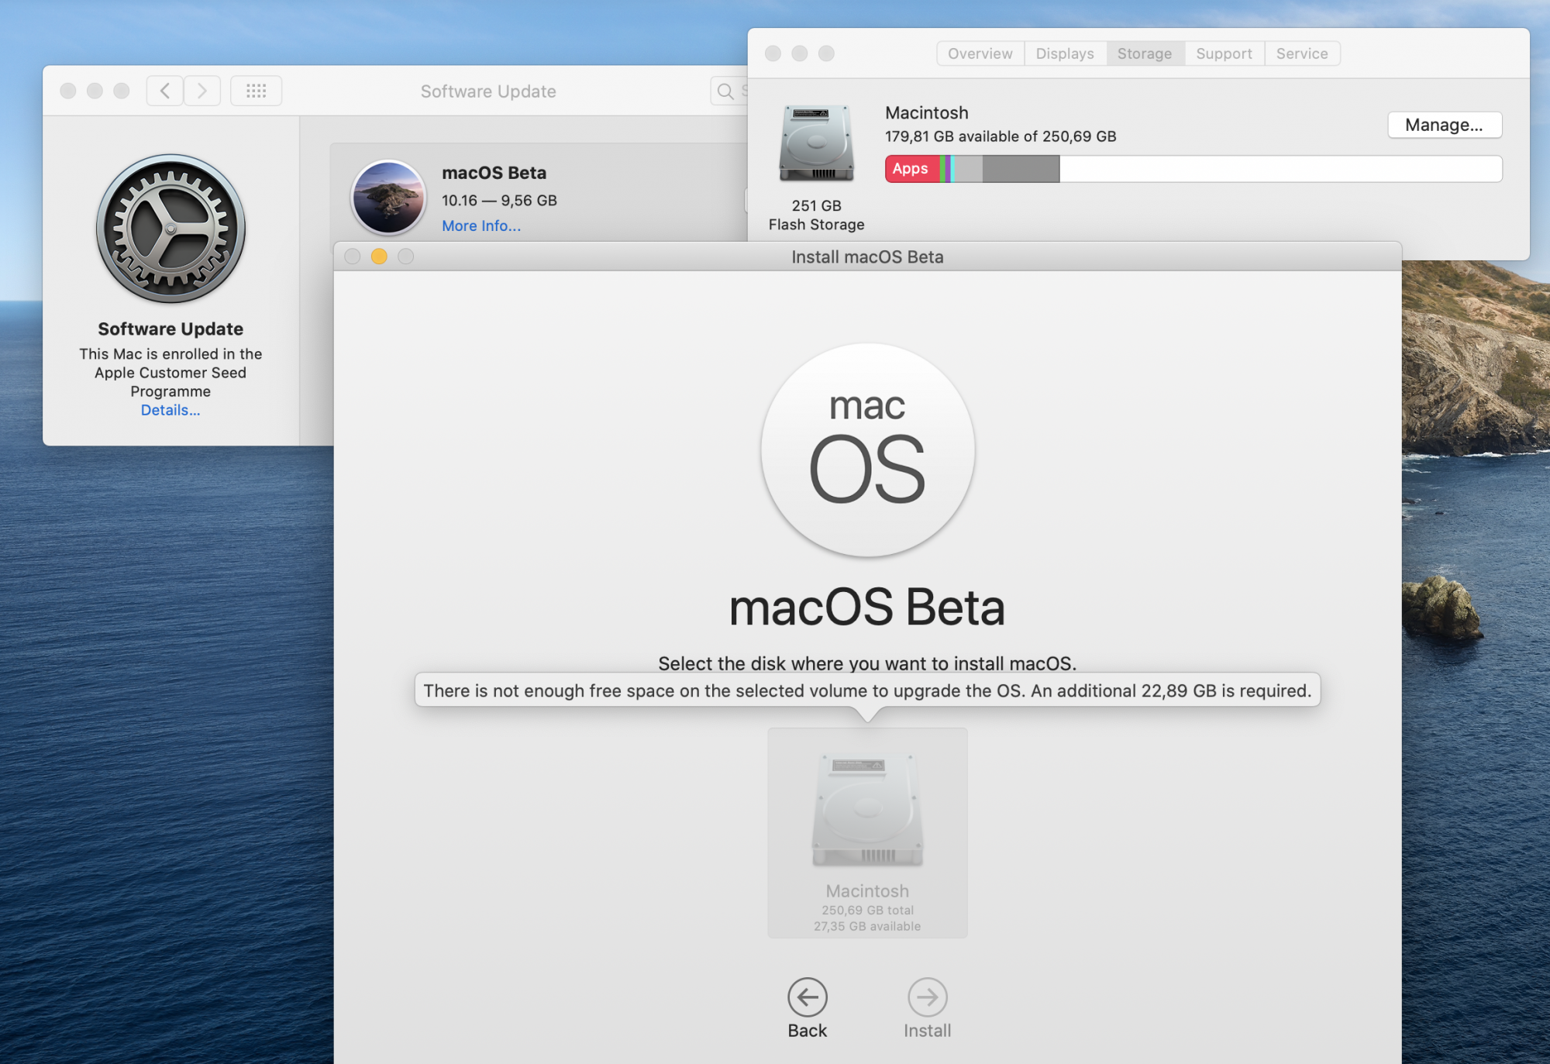Click the Install arrow icon

pos(927,997)
